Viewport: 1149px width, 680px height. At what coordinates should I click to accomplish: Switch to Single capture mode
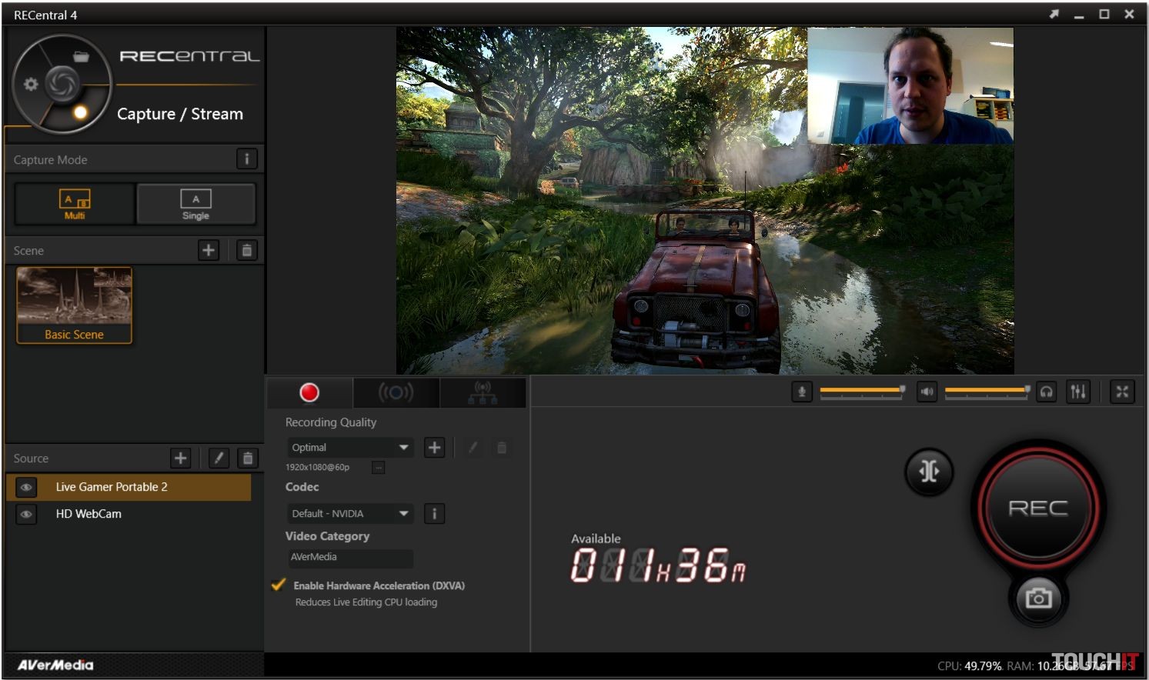[x=195, y=204]
